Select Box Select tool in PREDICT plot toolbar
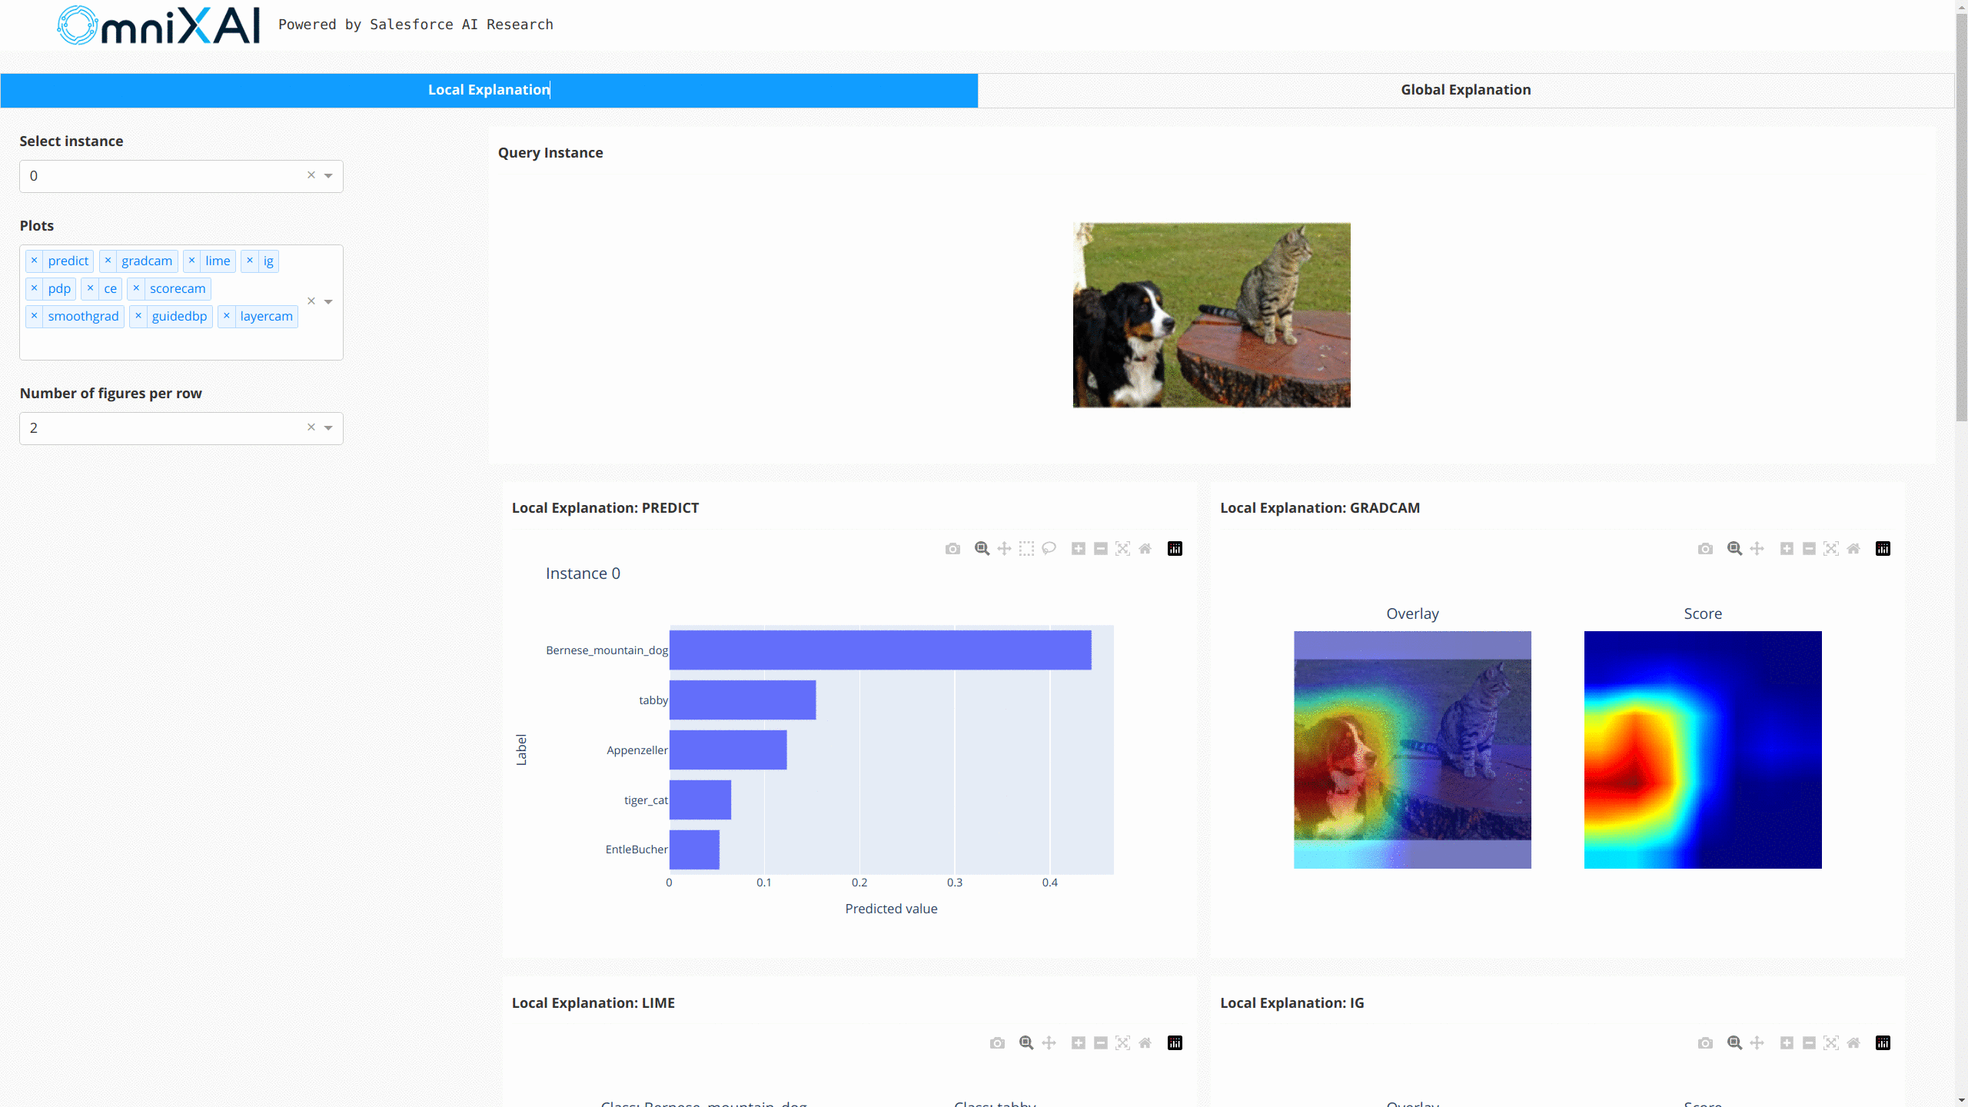 pyautogui.click(x=1026, y=548)
